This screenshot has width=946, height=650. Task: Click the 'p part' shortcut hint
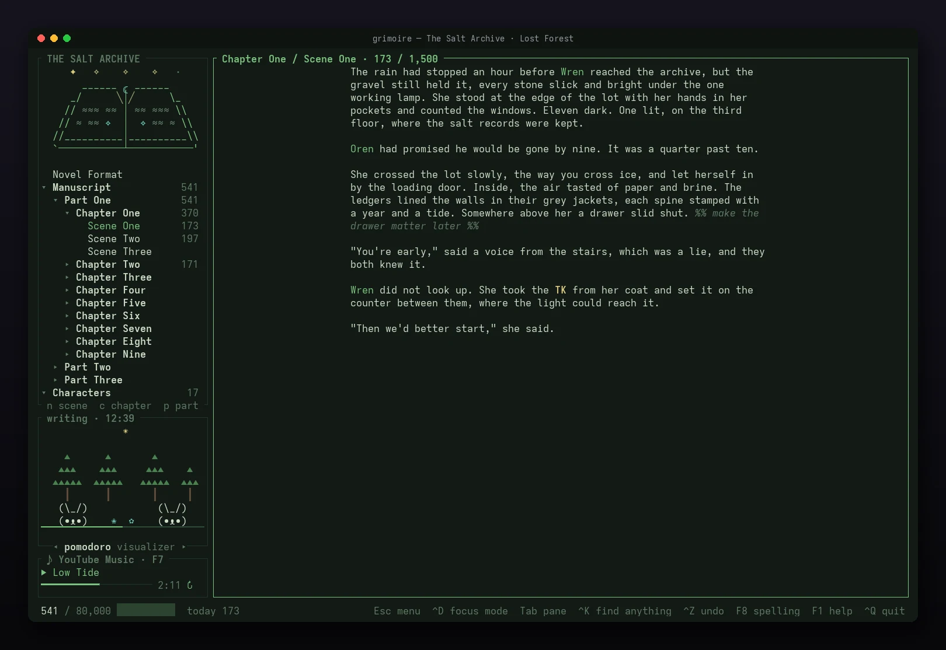(181, 406)
